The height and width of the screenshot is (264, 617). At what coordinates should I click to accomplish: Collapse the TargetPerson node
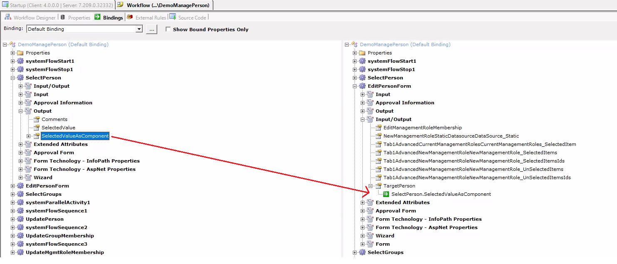pos(371,186)
